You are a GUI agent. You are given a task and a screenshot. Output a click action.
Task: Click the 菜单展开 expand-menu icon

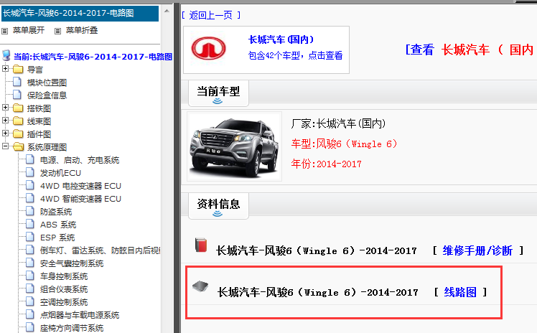click(x=5, y=31)
